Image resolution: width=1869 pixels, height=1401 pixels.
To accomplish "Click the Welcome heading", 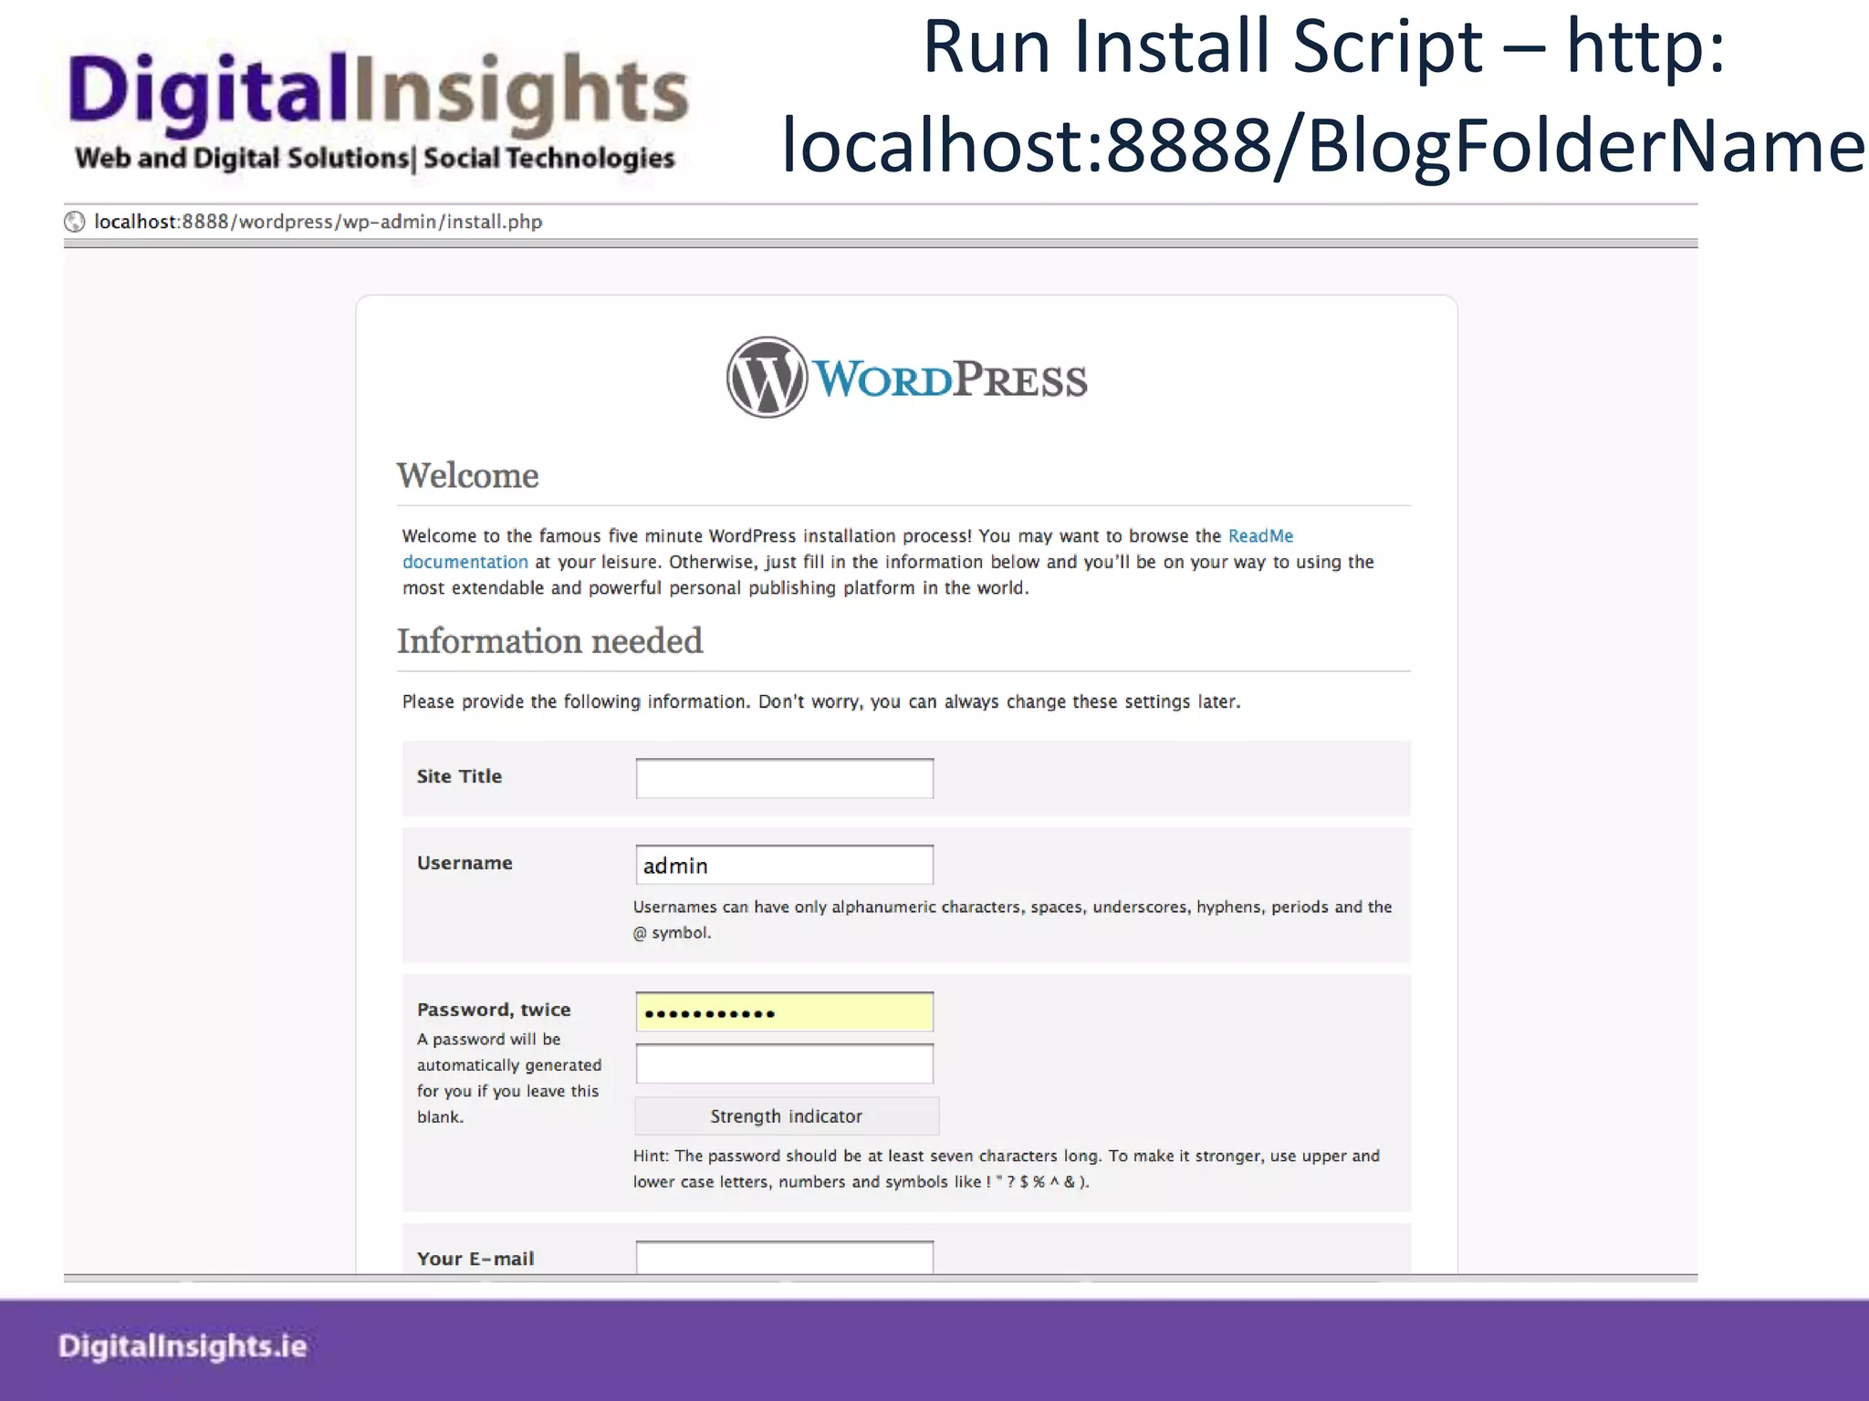I will [467, 475].
